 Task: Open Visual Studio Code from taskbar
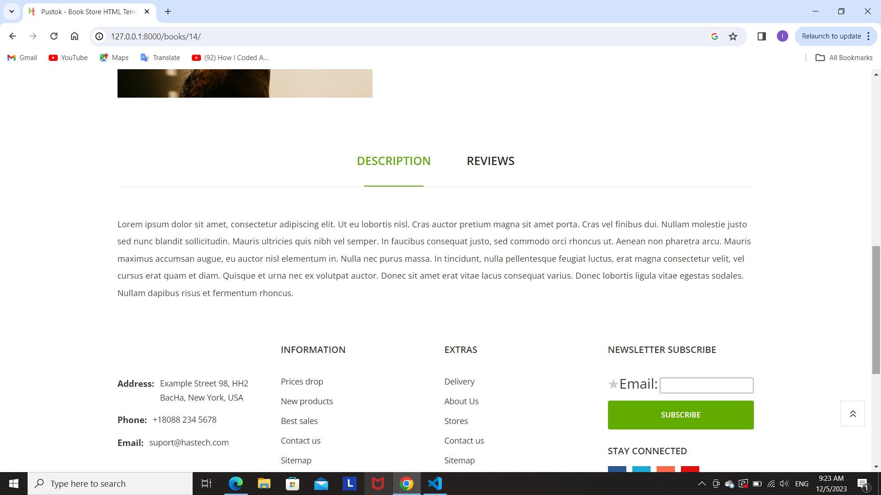click(x=435, y=484)
